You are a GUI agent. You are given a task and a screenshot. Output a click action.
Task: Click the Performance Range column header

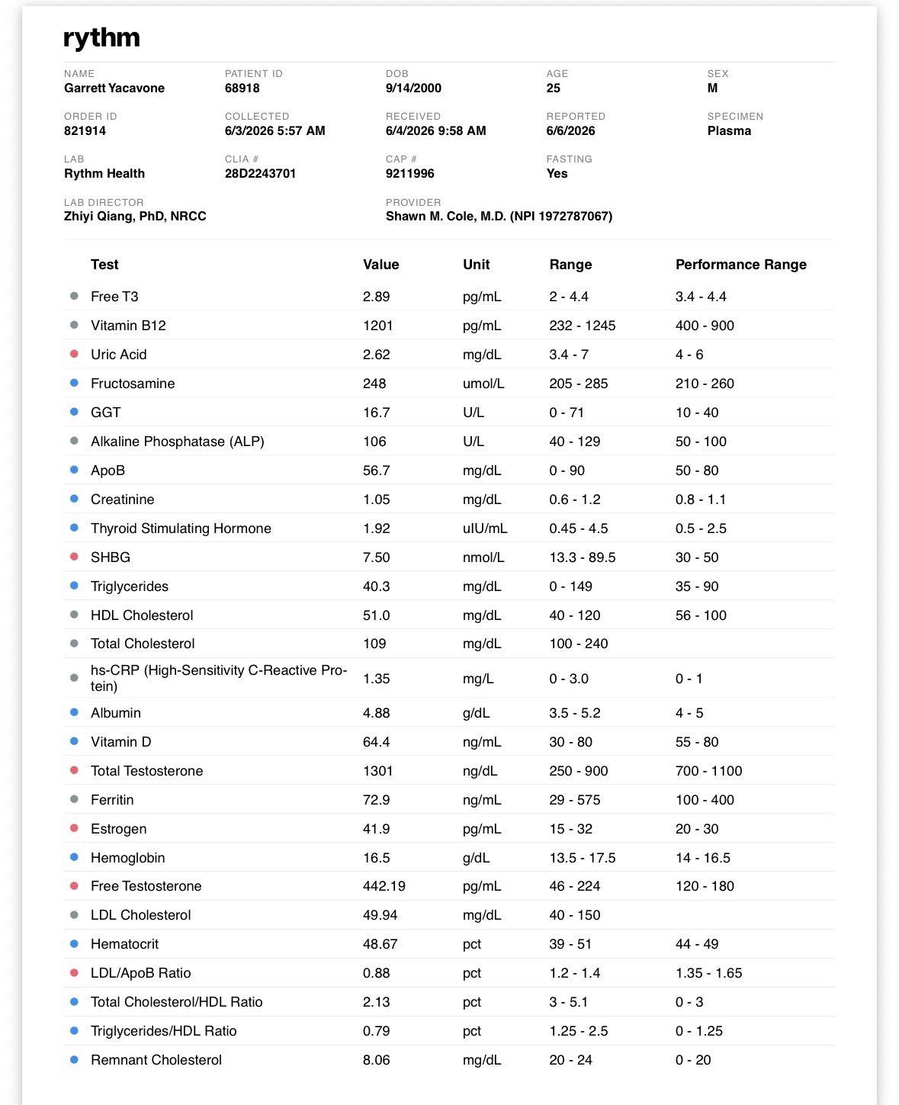[x=741, y=265]
